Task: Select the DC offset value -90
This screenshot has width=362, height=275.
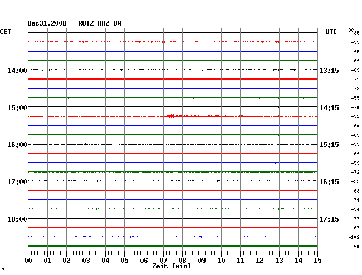Action: coord(355,247)
